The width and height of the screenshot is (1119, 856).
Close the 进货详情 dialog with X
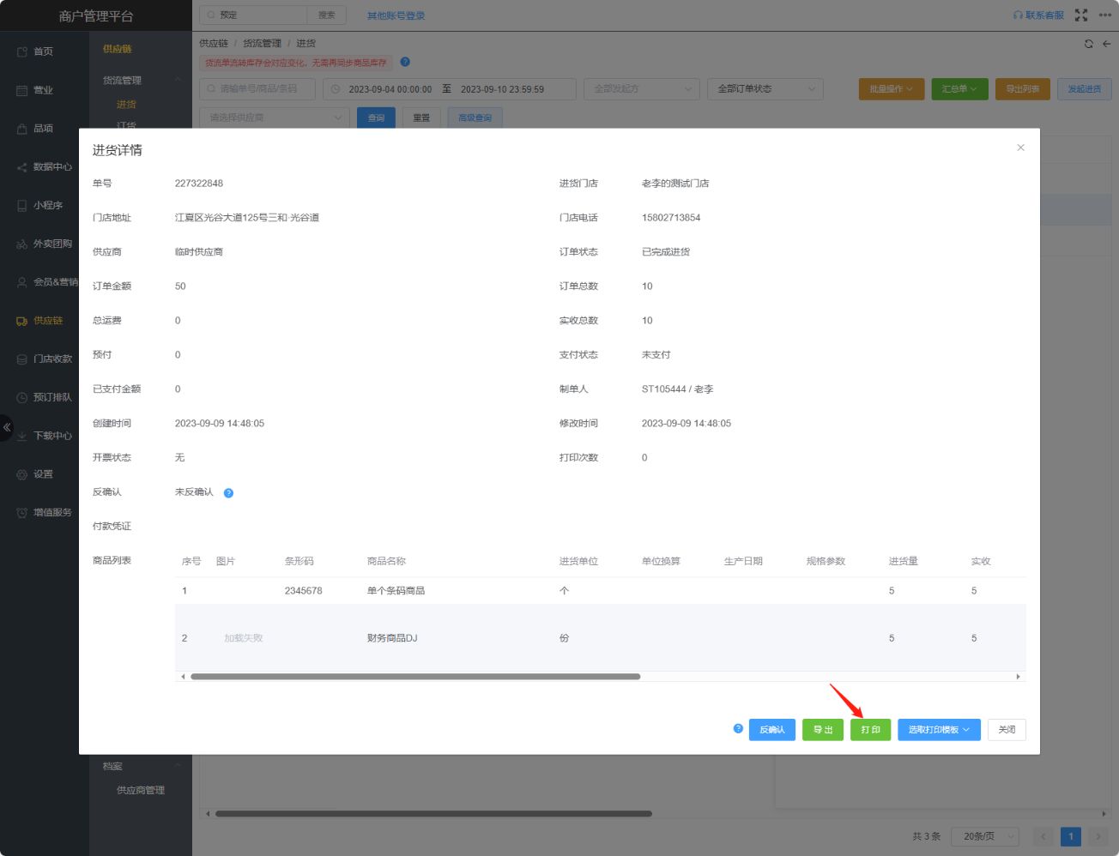[1020, 148]
